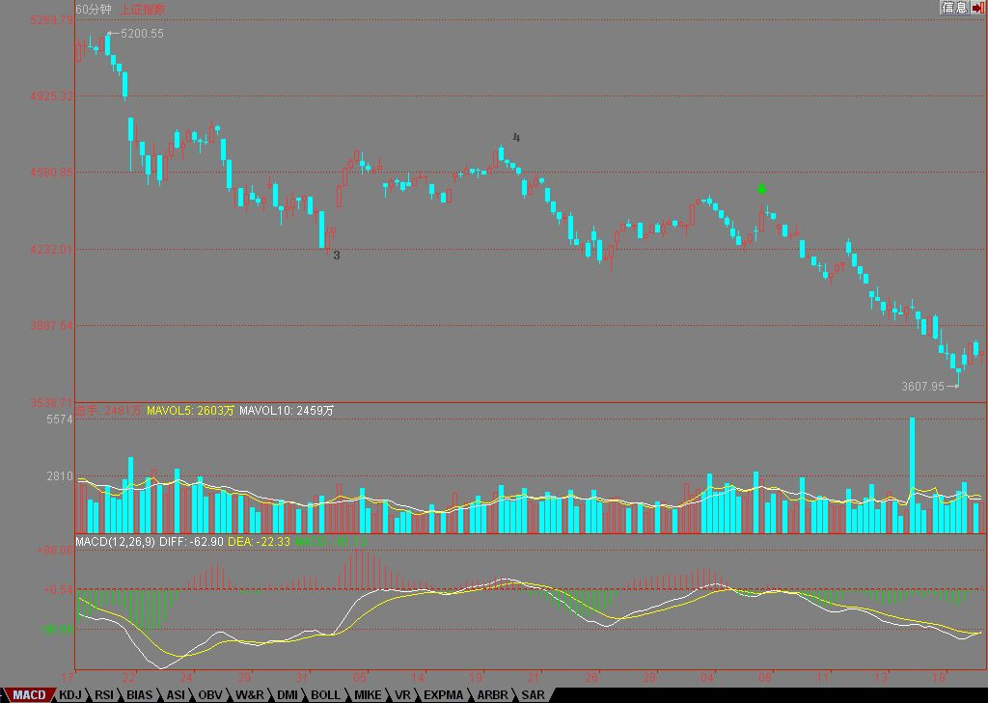Click the 60分钟 period label
This screenshot has width=988, height=703.
pyautogui.click(x=94, y=9)
